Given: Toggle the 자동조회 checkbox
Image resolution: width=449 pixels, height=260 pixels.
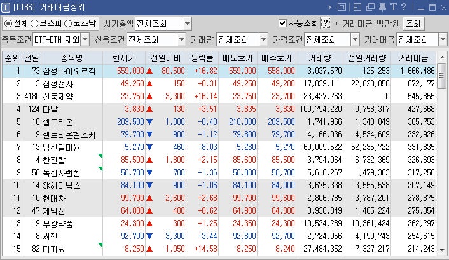Looking at the screenshot, I should tap(282, 23).
